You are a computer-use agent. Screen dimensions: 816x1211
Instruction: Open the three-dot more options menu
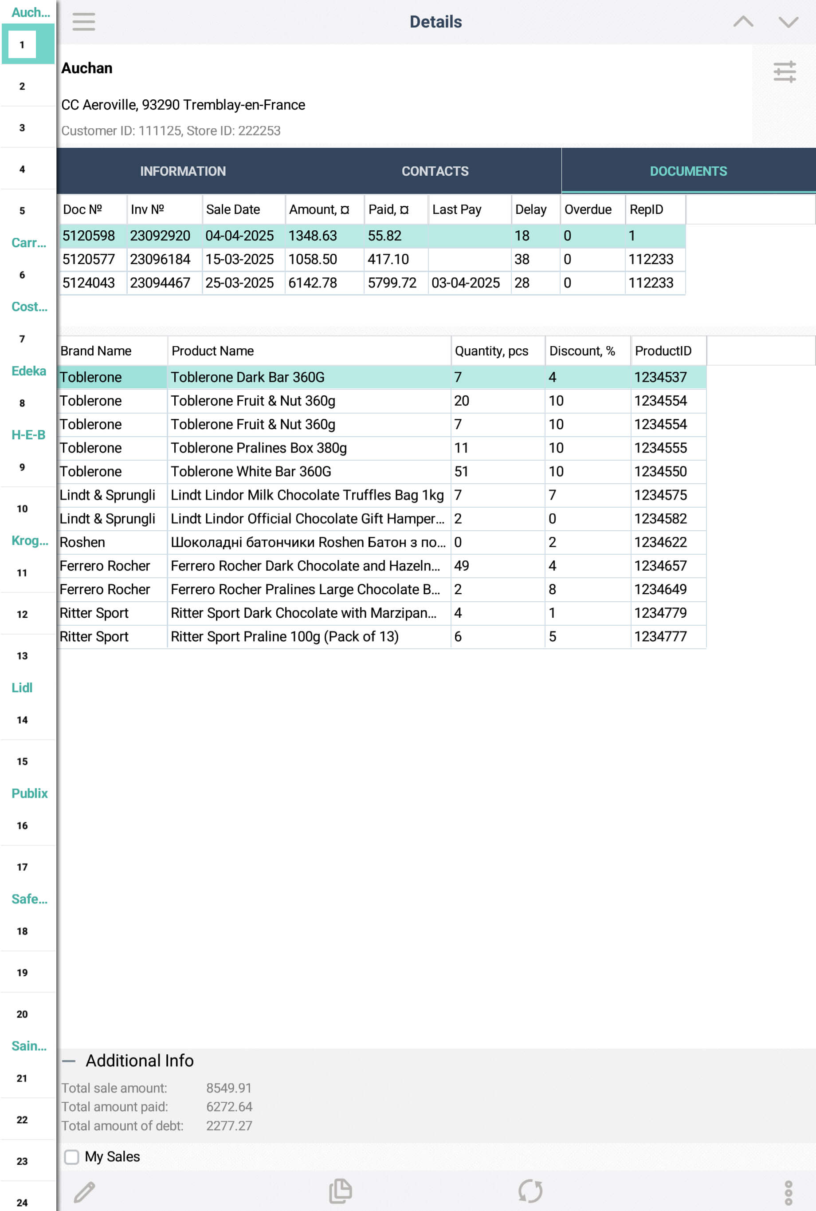click(x=788, y=1192)
